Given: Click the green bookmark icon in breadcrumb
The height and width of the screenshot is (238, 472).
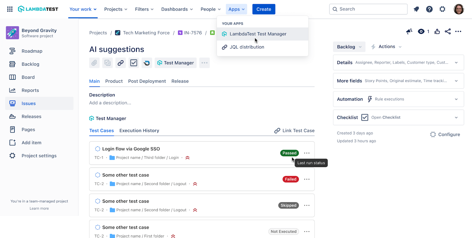Looking at the screenshot, I should 212,33.
